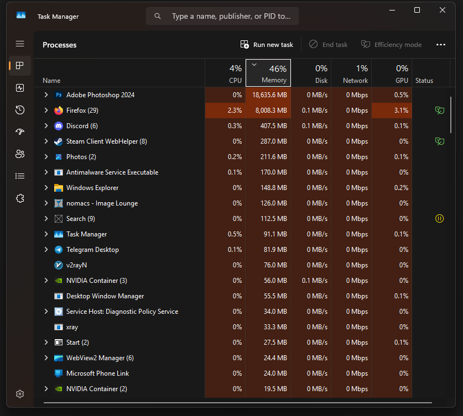
Task: Open the hamburger navigation menu
Action: [20, 44]
